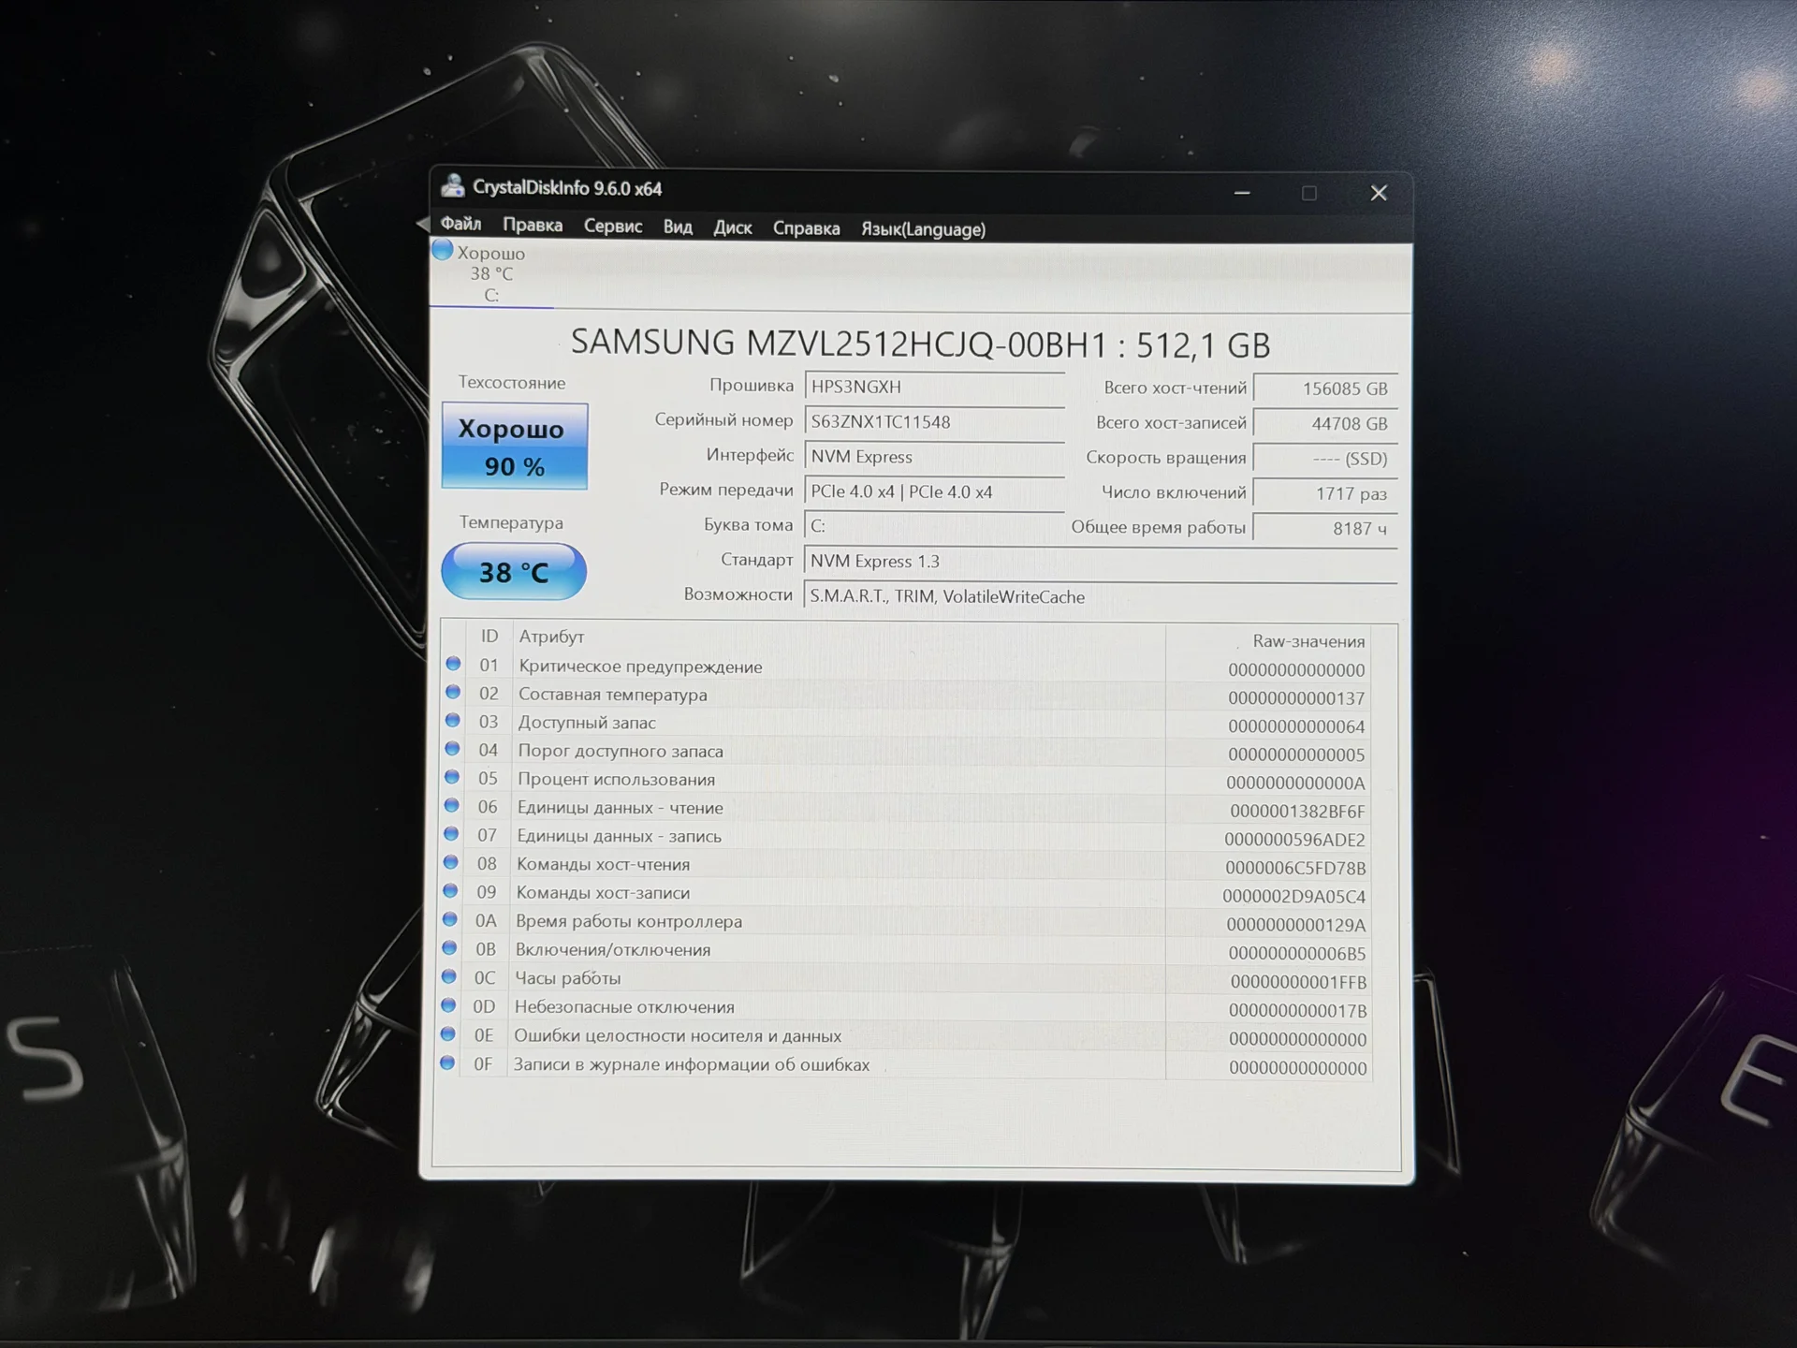Viewport: 1797px width, 1348px height.
Task: Select attribute text Процент использования
Action: 616,779
